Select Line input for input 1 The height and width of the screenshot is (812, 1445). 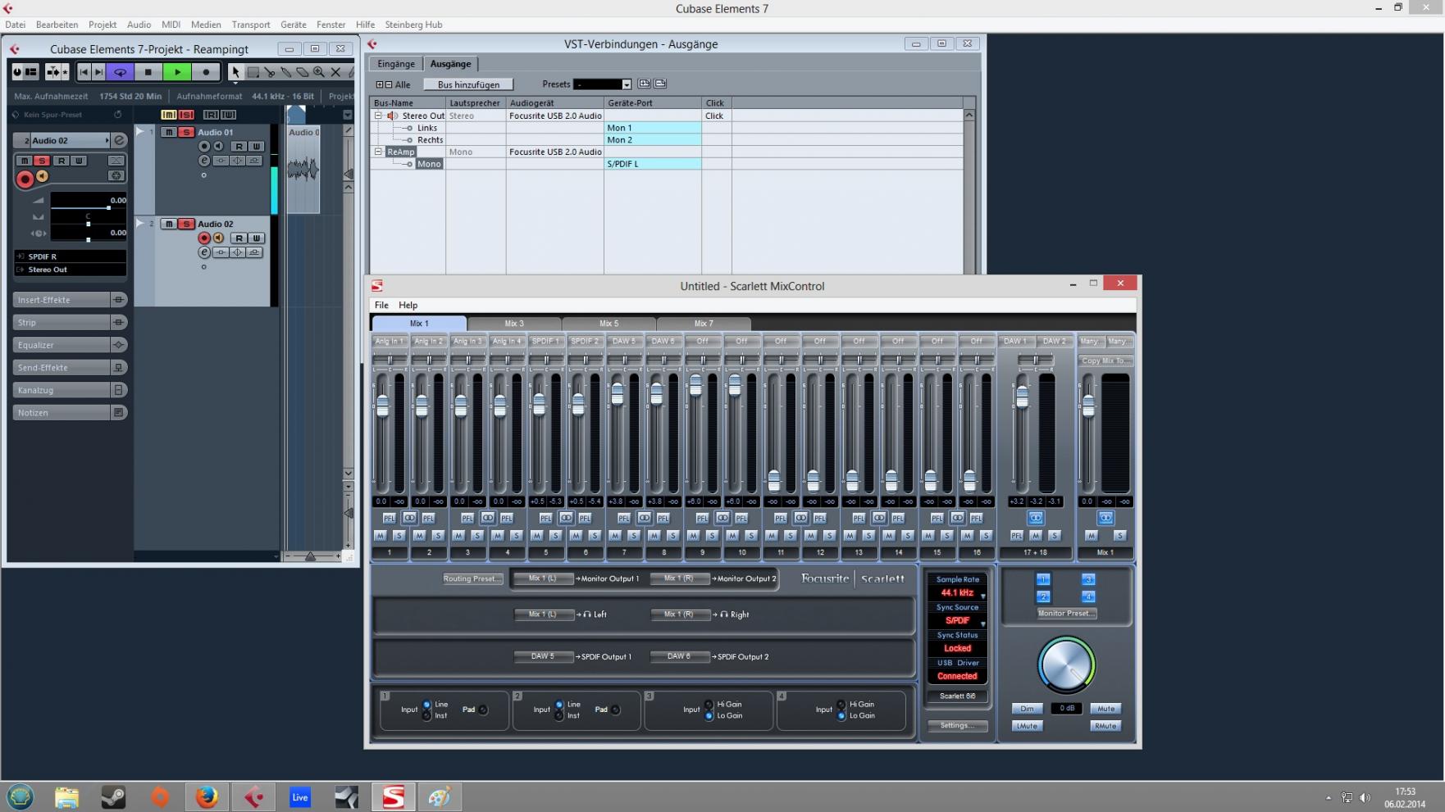[x=426, y=704]
